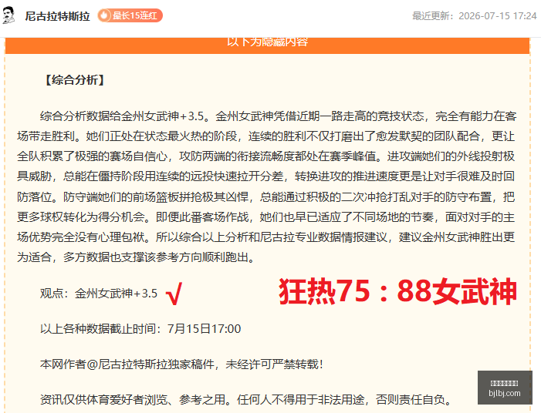The image size is (541, 413).
Task: Select the 观点:金州女武神+3.5 line
Action: [99, 294]
